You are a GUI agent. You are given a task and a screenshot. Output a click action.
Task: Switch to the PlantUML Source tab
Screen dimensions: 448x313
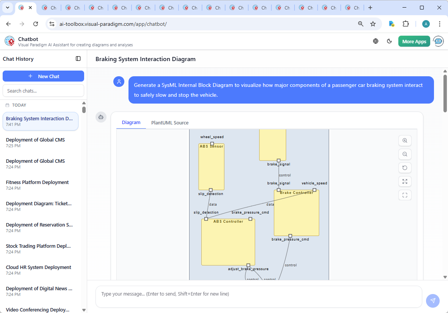click(169, 123)
